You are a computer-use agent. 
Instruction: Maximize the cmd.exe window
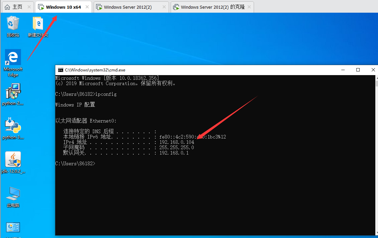pyautogui.click(x=358, y=70)
